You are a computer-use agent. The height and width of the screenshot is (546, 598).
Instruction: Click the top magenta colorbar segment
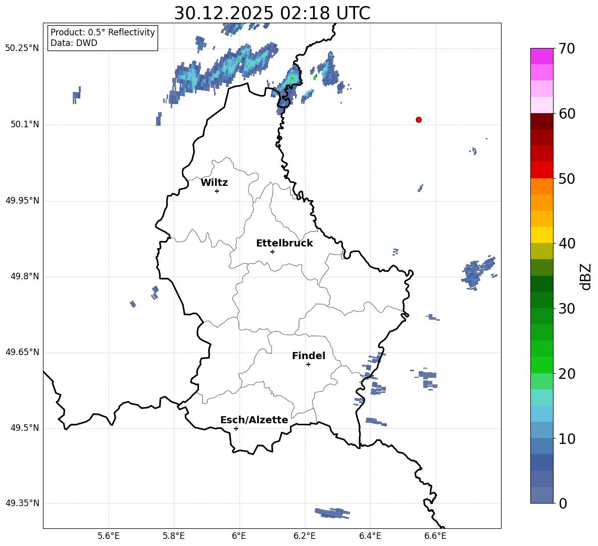542,56
